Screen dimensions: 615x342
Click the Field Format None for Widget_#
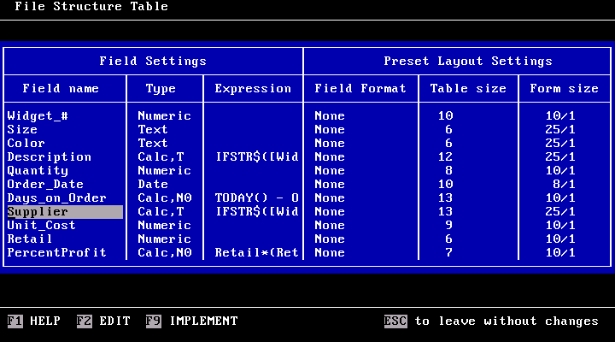[x=330, y=115]
